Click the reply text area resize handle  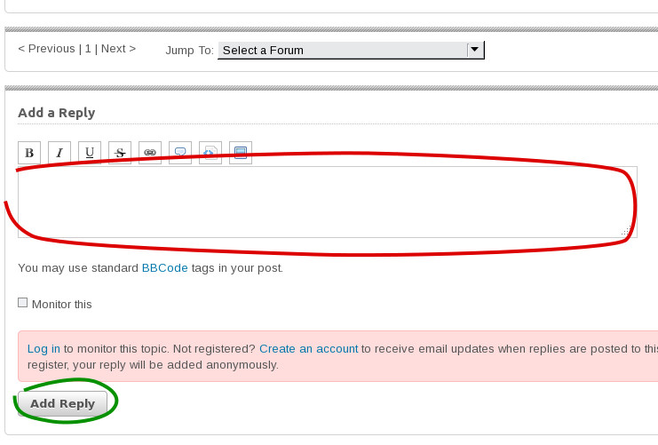click(625, 232)
